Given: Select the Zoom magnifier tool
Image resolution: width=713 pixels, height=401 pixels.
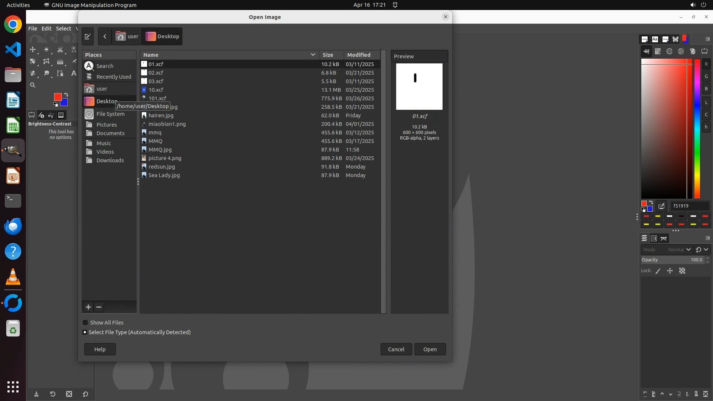Looking at the screenshot, I should point(33,85).
